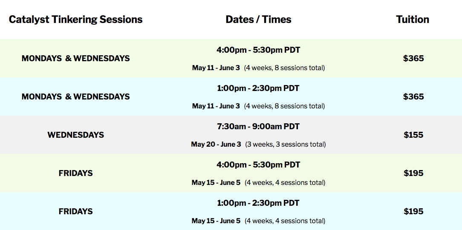Click the first May 11 - June 3 dates
Viewport: 462px width, 230px height.
[216, 68]
